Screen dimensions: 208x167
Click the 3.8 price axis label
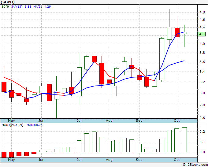[x=202, y=53]
